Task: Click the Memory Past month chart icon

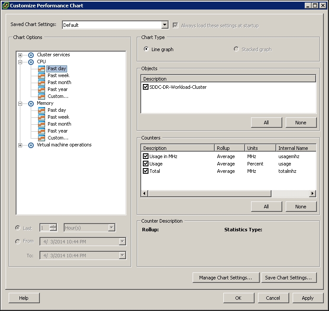Action: [x=41, y=124]
